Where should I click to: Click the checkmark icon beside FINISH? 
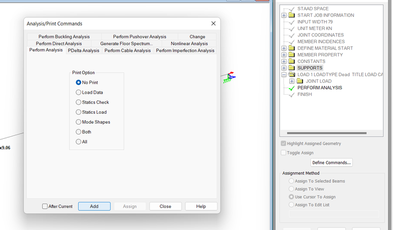[291, 95]
